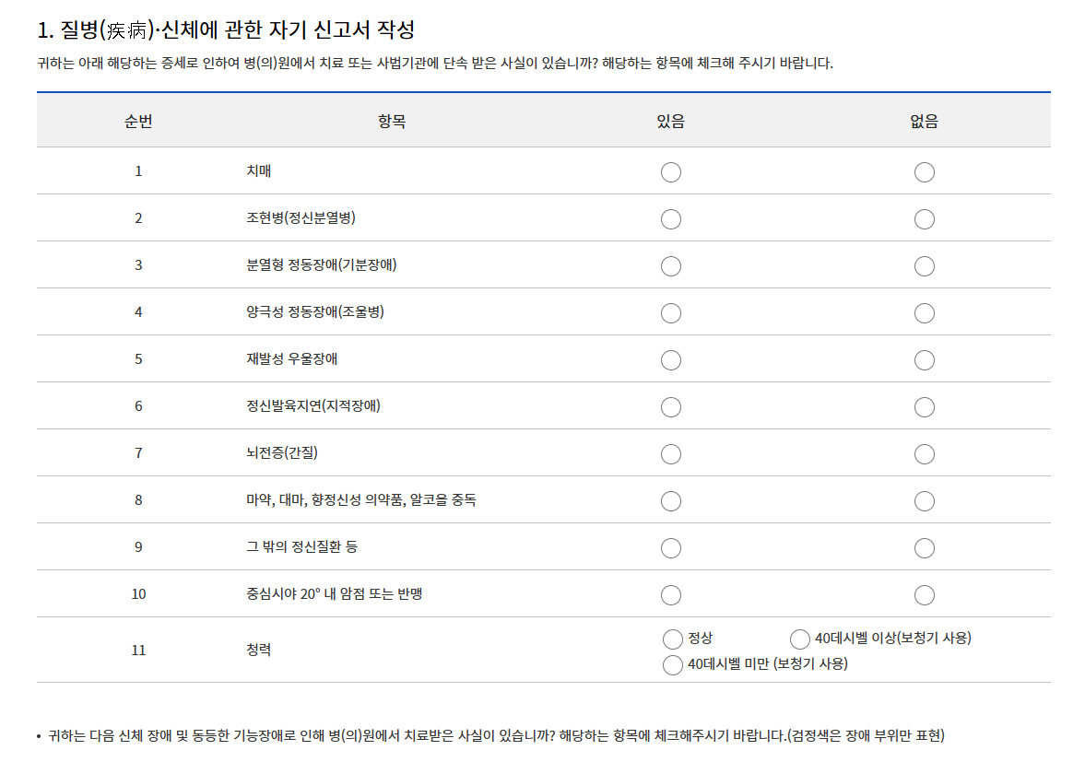The height and width of the screenshot is (762, 1085).
Task: Mark '있음' for 조현병(정신분열병)
Action: [671, 218]
